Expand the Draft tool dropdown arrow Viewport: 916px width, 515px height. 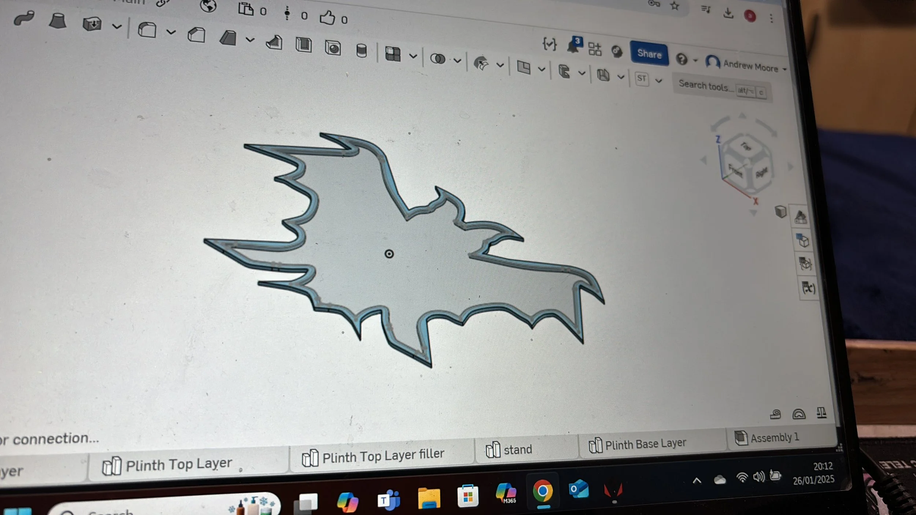(x=250, y=40)
